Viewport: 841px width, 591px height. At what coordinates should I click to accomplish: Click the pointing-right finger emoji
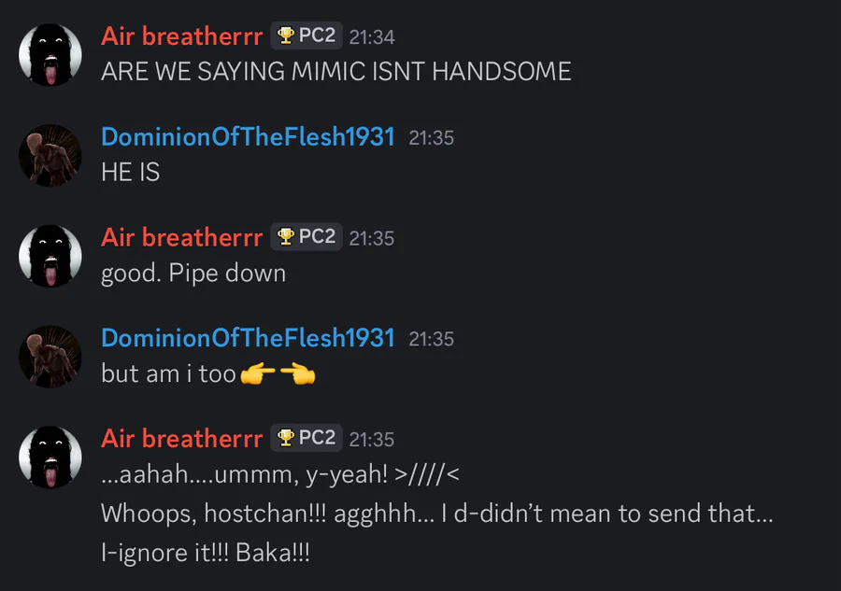tap(258, 375)
